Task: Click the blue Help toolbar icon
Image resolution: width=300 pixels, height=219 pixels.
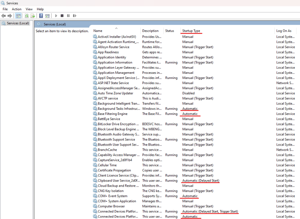Action: click(41, 16)
